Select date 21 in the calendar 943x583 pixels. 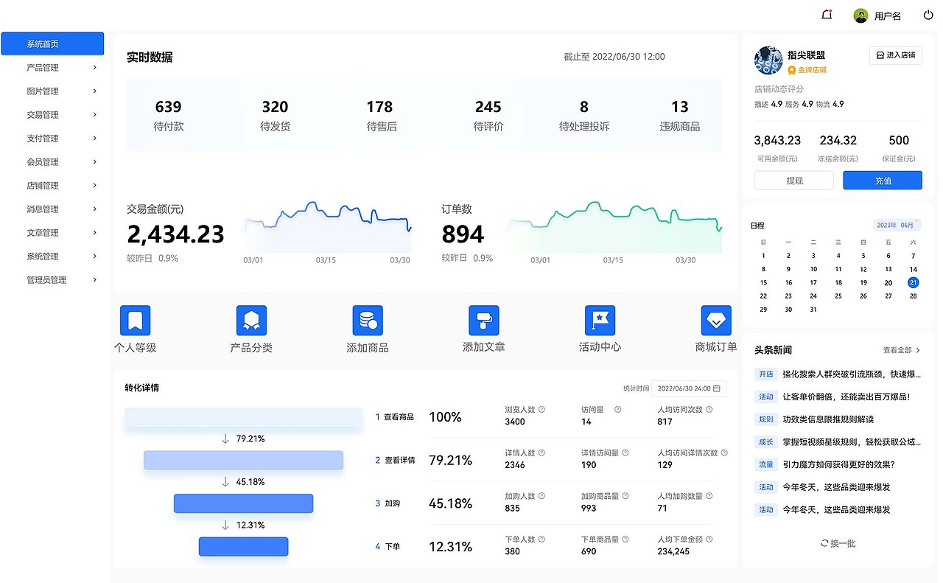pyautogui.click(x=914, y=282)
